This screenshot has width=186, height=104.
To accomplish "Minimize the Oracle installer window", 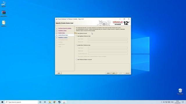I will [120, 19].
